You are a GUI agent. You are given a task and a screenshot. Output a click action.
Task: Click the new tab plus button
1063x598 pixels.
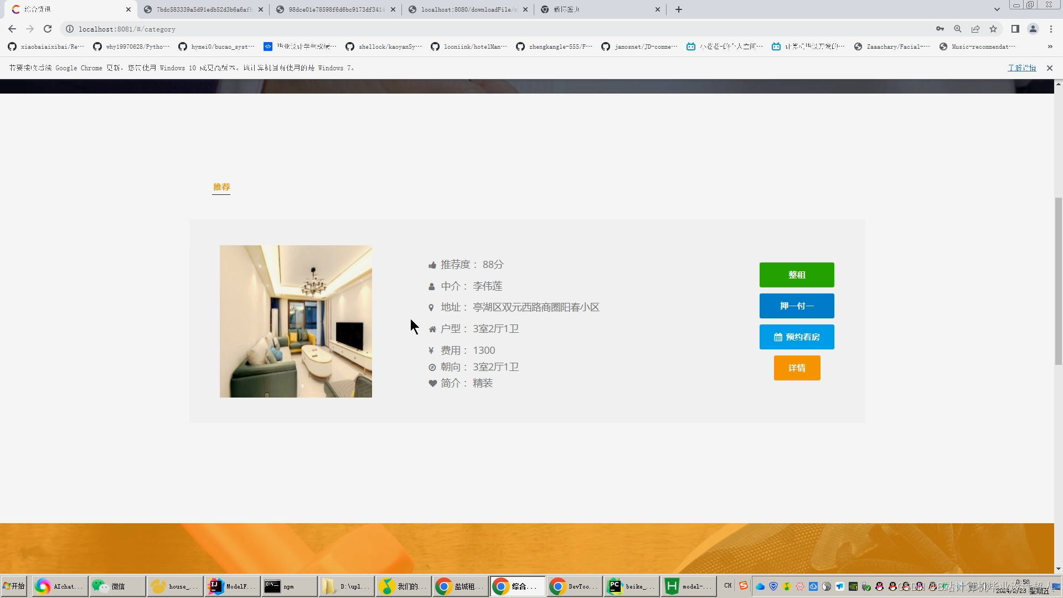pyautogui.click(x=679, y=9)
